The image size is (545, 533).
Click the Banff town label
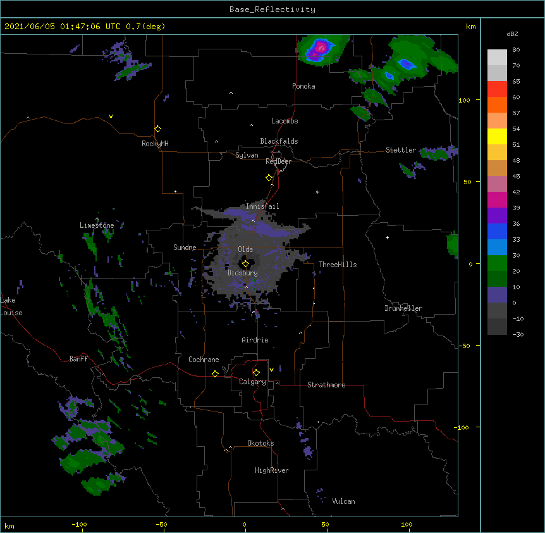click(x=78, y=358)
